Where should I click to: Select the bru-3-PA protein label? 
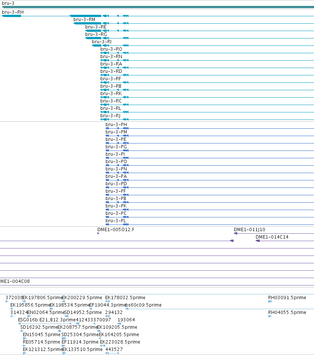click(x=116, y=176)
